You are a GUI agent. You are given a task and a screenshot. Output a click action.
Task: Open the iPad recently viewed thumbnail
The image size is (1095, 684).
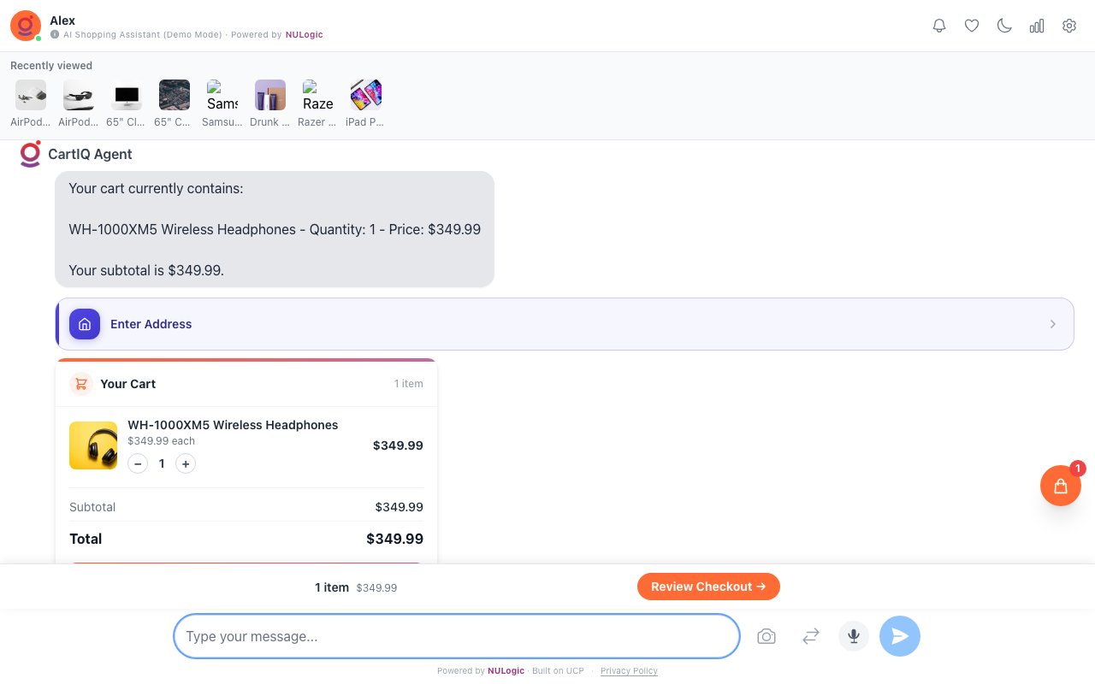tap(366, 95)
